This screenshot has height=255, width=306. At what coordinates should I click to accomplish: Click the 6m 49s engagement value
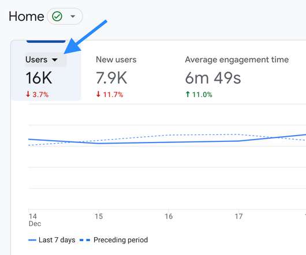(x=213, y=78)
